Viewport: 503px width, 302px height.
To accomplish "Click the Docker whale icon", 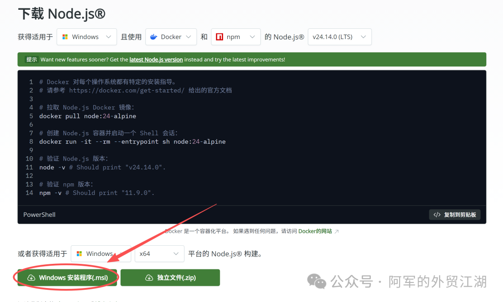I will point(154,37).
